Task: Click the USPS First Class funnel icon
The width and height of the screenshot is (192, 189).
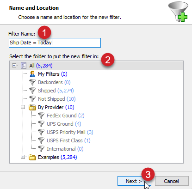Action: tap(41, 140)
